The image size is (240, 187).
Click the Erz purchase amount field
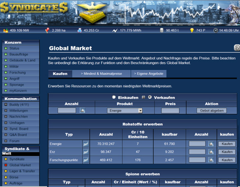tap(197, 152)
